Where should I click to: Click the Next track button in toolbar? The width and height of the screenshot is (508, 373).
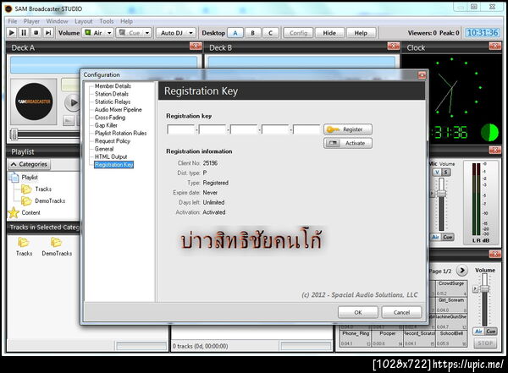48,33
